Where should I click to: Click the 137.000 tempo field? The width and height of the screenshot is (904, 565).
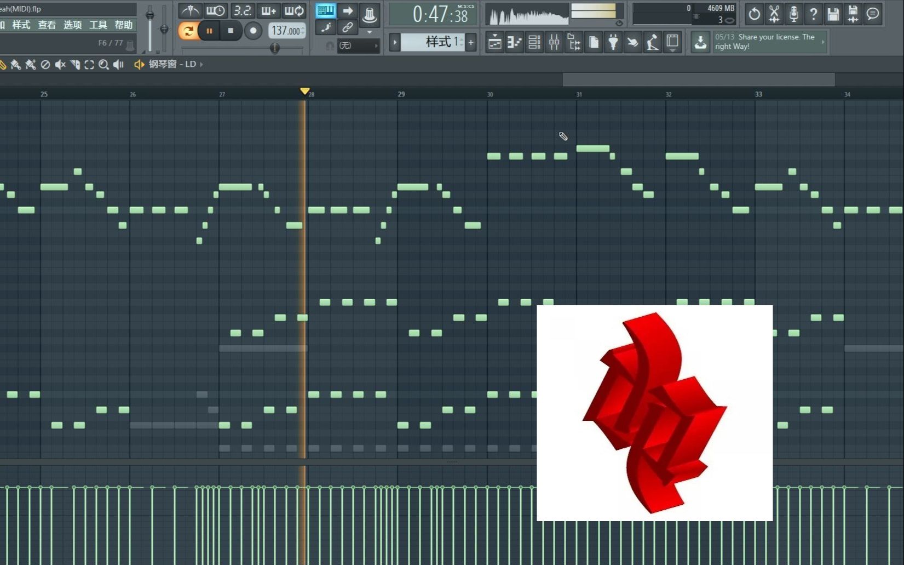coord(287,31)
